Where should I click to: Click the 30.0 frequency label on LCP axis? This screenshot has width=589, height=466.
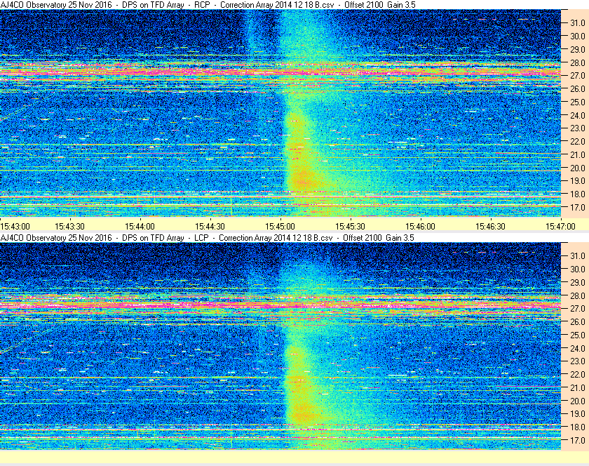click(578, 269)
